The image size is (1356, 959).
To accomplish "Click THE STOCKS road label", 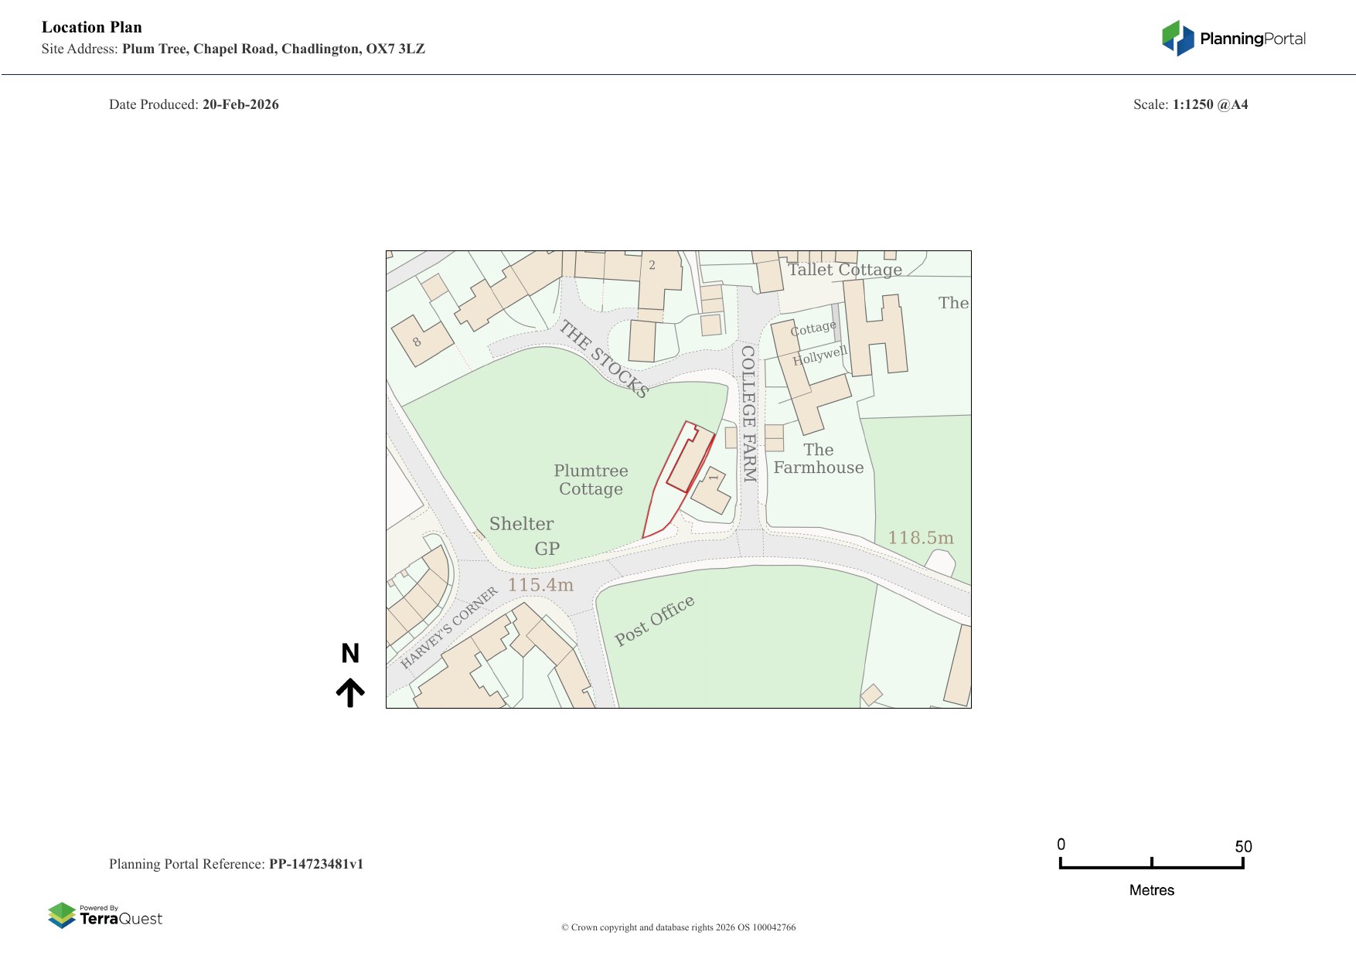I will [604, 359].
